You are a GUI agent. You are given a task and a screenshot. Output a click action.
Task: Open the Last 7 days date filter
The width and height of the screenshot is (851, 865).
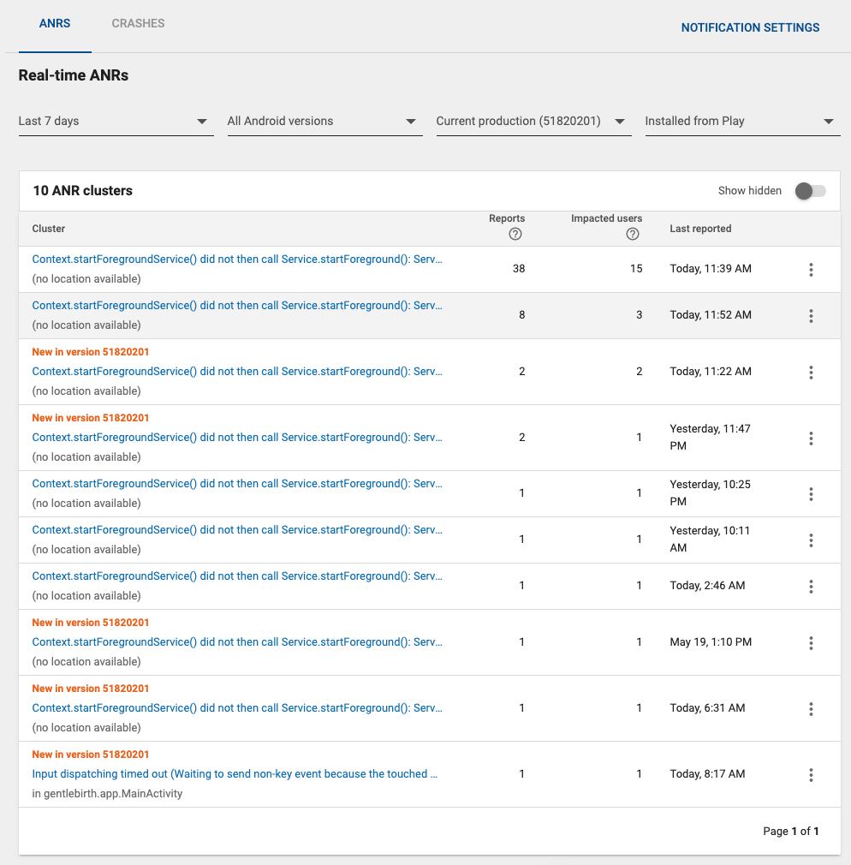[116, 121]
